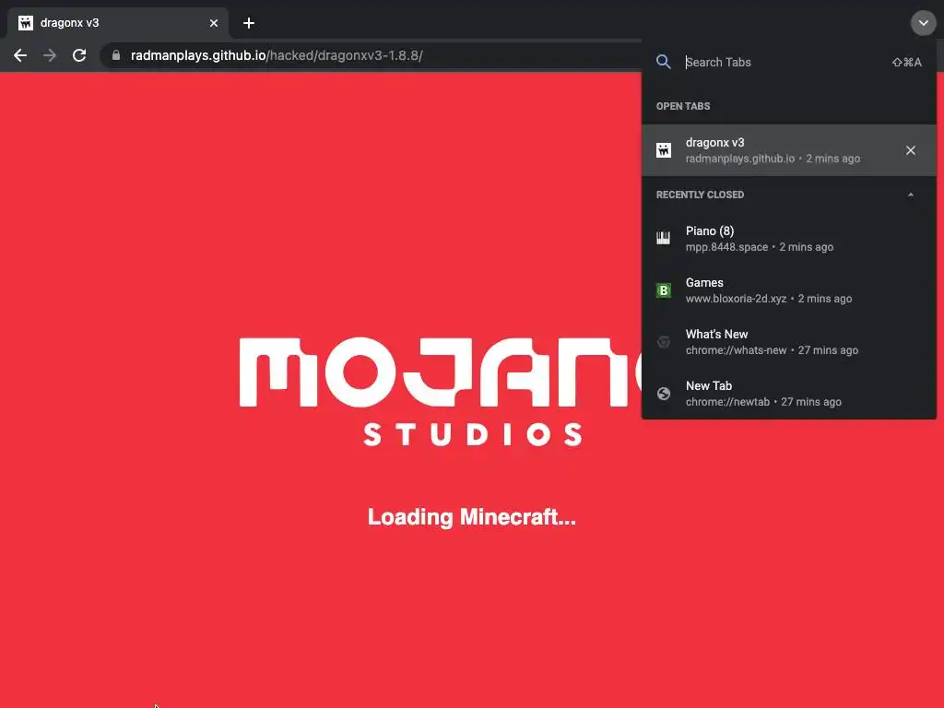Collapse the Recently Closed section
Screen dimensions: 944x708
[x=910, y=195]
